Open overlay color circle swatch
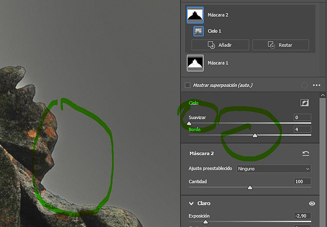Viewport: 327px width, 227px height. click(x=304, y=85)
